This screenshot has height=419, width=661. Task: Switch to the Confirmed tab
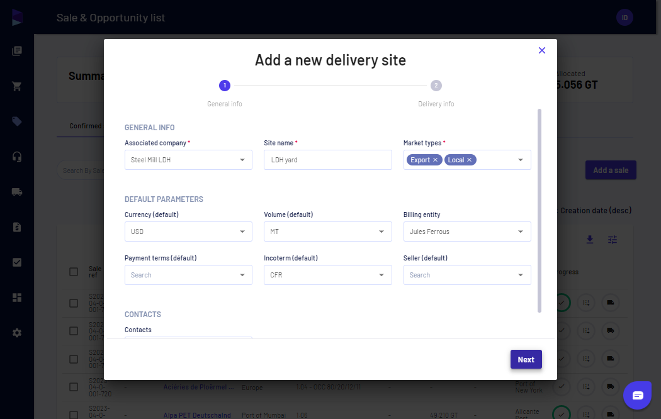(x=86, y=126)
